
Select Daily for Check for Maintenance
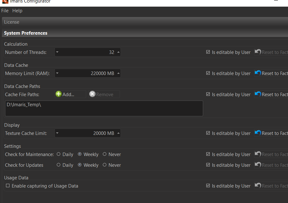pyautogui.click(x=59, y=154)
